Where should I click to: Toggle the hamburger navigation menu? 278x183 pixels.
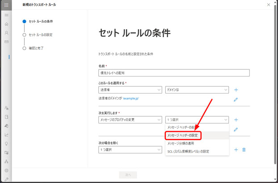tap(7, 15)
